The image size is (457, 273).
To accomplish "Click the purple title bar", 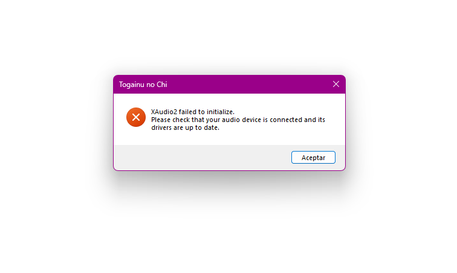I will click(x=229, y=85).
